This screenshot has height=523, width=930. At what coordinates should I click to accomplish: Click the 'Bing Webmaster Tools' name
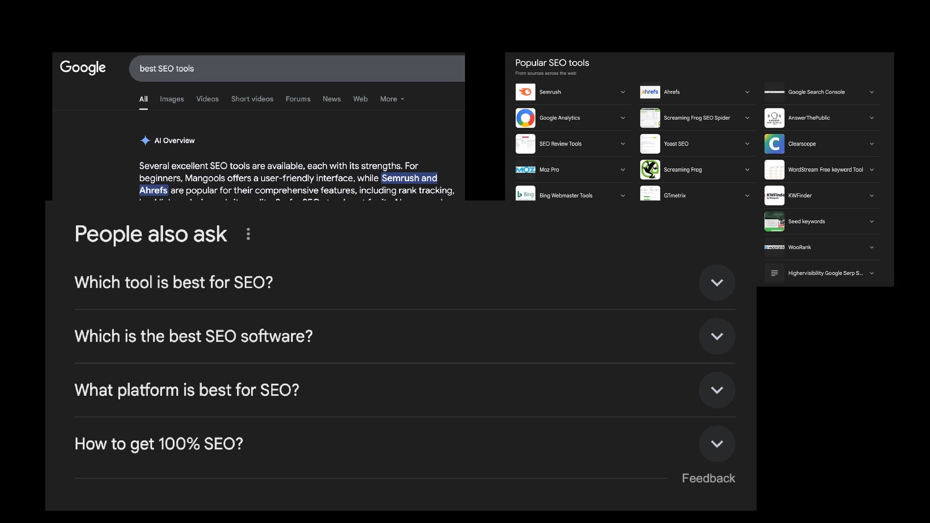(566, 196)
